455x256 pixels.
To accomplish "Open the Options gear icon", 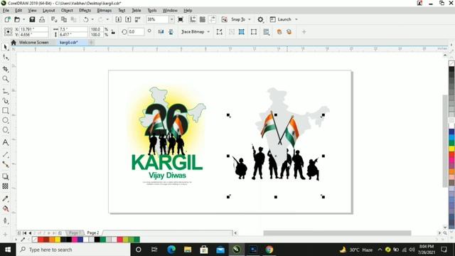I will [x=260, y=19].
